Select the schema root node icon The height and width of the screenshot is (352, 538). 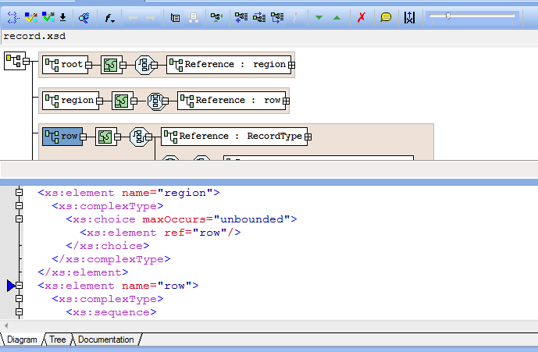click(15, 61)
